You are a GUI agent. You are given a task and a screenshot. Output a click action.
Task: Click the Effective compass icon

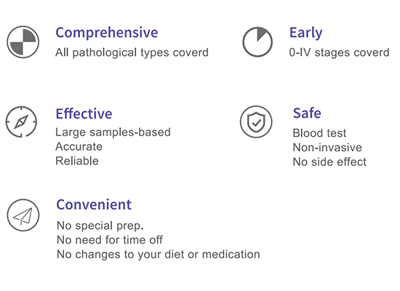pos(21,121)
